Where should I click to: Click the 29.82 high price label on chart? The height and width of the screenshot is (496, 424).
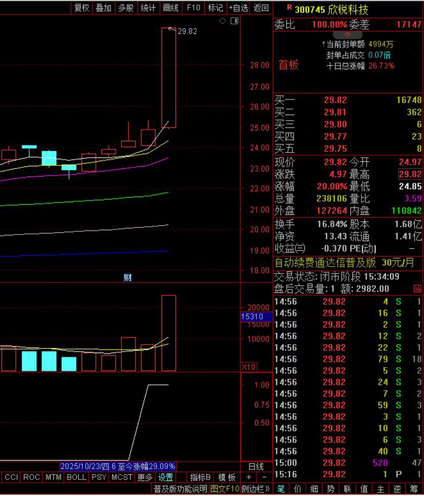(187, 31)
